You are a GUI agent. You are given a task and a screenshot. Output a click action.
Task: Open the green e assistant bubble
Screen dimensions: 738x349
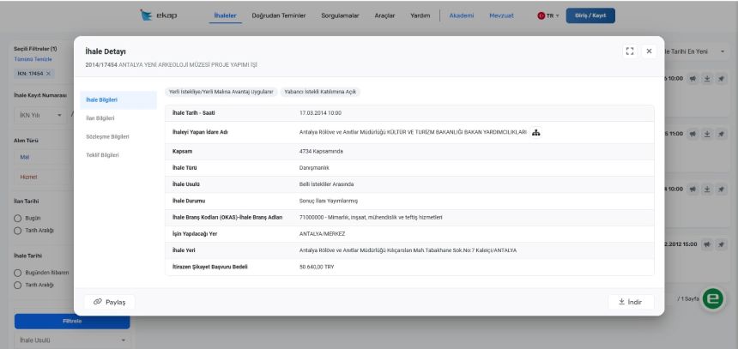pyautogui.click(x=713, y=298)
